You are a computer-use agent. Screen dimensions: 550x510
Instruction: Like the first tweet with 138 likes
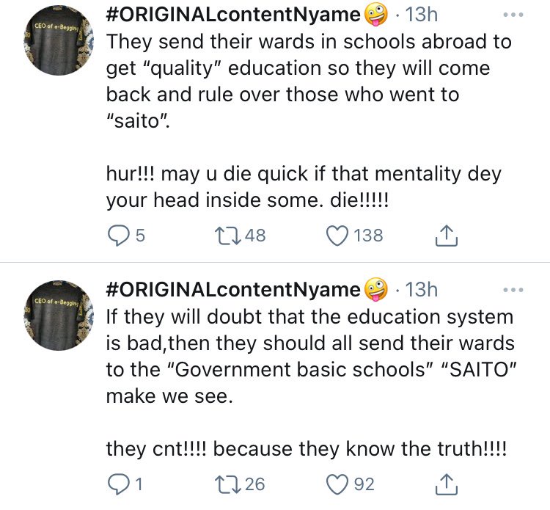[337, 236]
